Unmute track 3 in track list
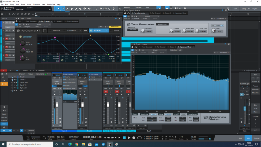The width and height of the screenshot is (261, 147). 7,39
